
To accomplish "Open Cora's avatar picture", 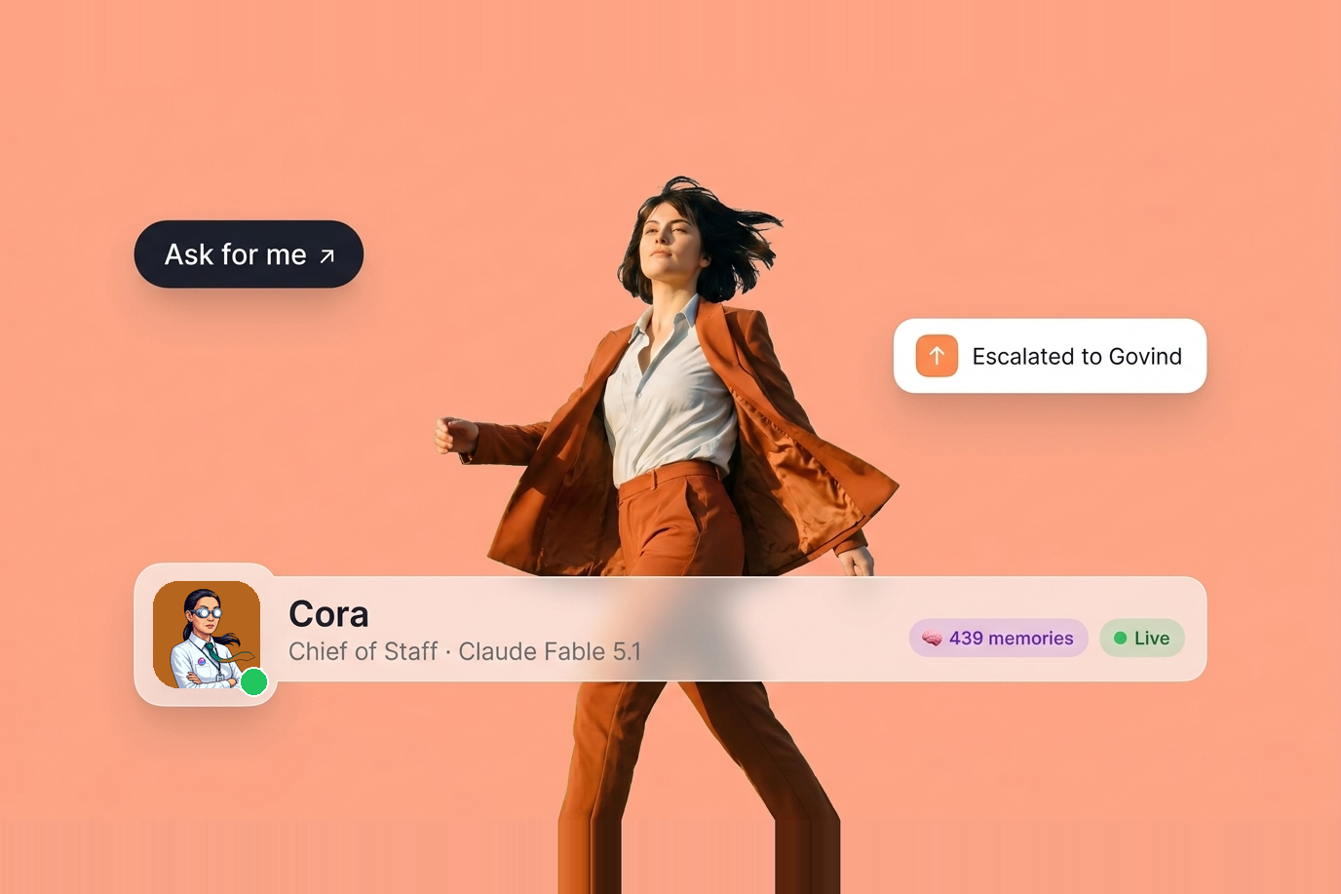I will [207, 635].
